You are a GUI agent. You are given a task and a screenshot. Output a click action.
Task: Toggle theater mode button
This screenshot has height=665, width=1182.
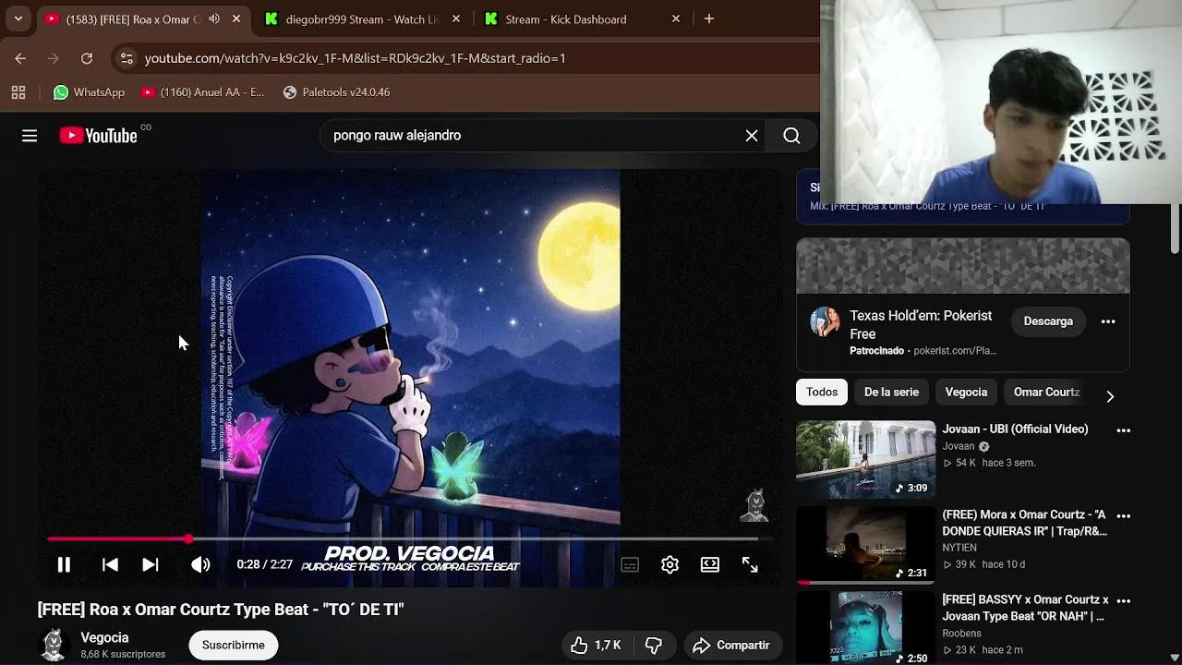tap(709, 564)
